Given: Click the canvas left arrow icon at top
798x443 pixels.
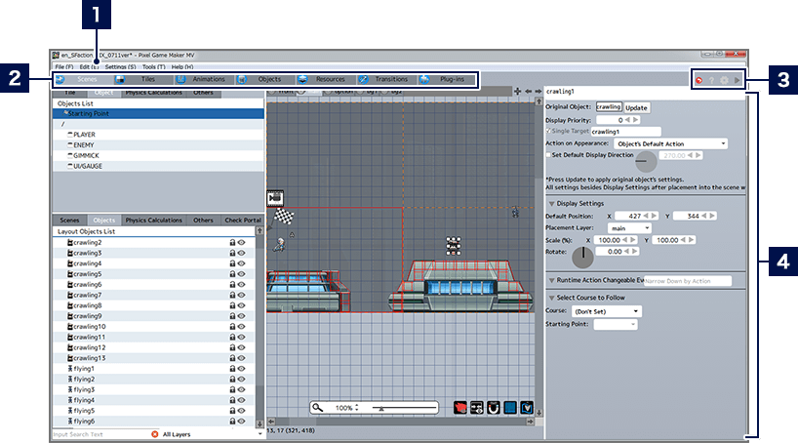Looking at the screenshot, I should point(529,91).
